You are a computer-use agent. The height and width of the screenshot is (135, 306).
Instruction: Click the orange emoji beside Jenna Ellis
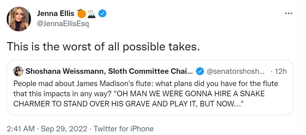82,14
